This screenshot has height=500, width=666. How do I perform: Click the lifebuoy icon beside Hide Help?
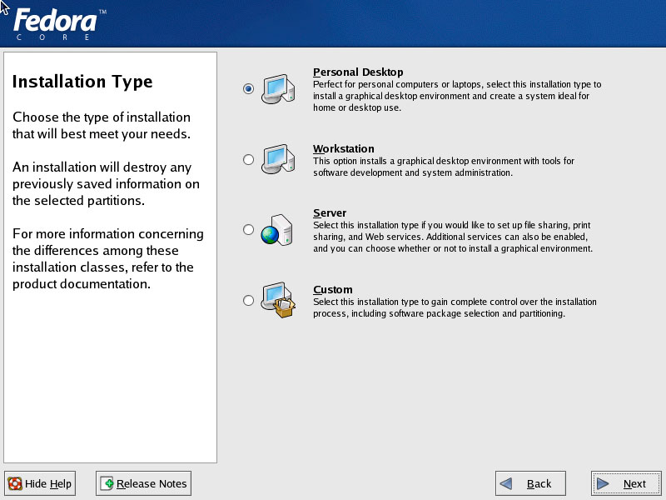[15, 483]
